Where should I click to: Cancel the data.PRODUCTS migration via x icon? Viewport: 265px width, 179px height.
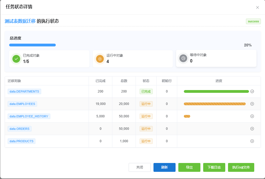pos(252,141)
